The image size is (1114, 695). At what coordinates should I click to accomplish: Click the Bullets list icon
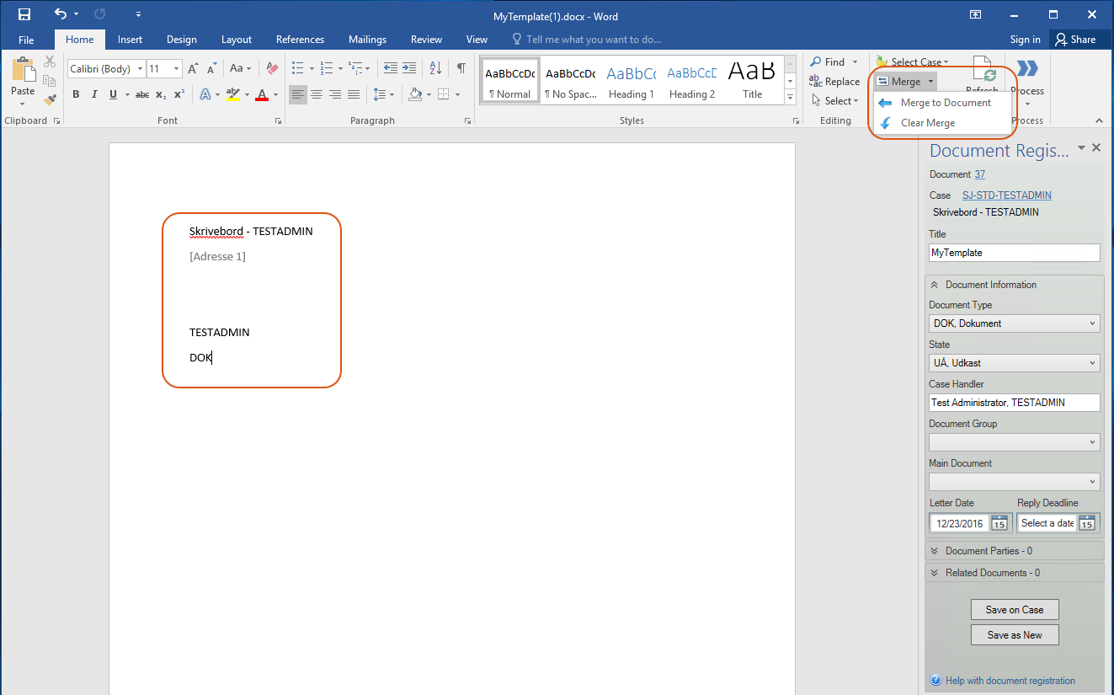297,68
